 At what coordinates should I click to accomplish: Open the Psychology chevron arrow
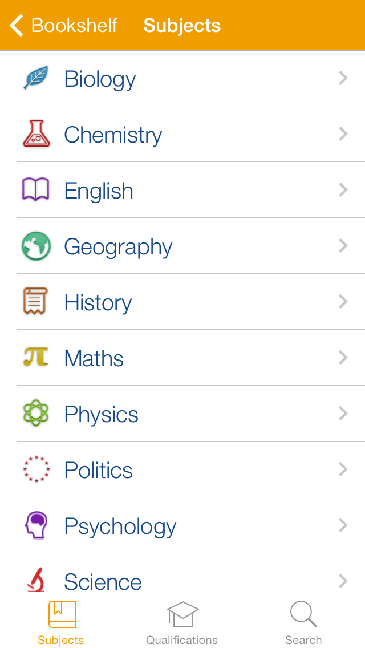coord(343,525)
